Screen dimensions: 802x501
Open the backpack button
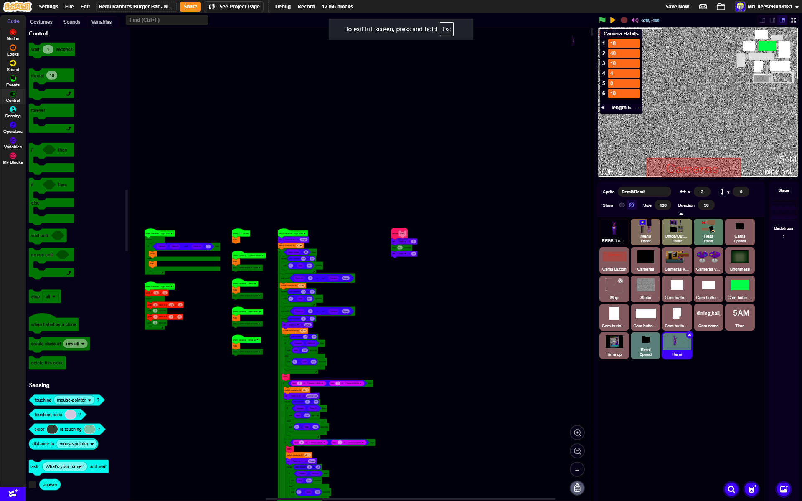577,488
